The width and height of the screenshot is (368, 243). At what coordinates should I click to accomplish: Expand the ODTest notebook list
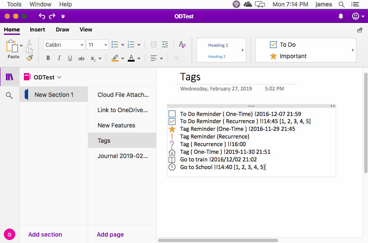(59, 77)
